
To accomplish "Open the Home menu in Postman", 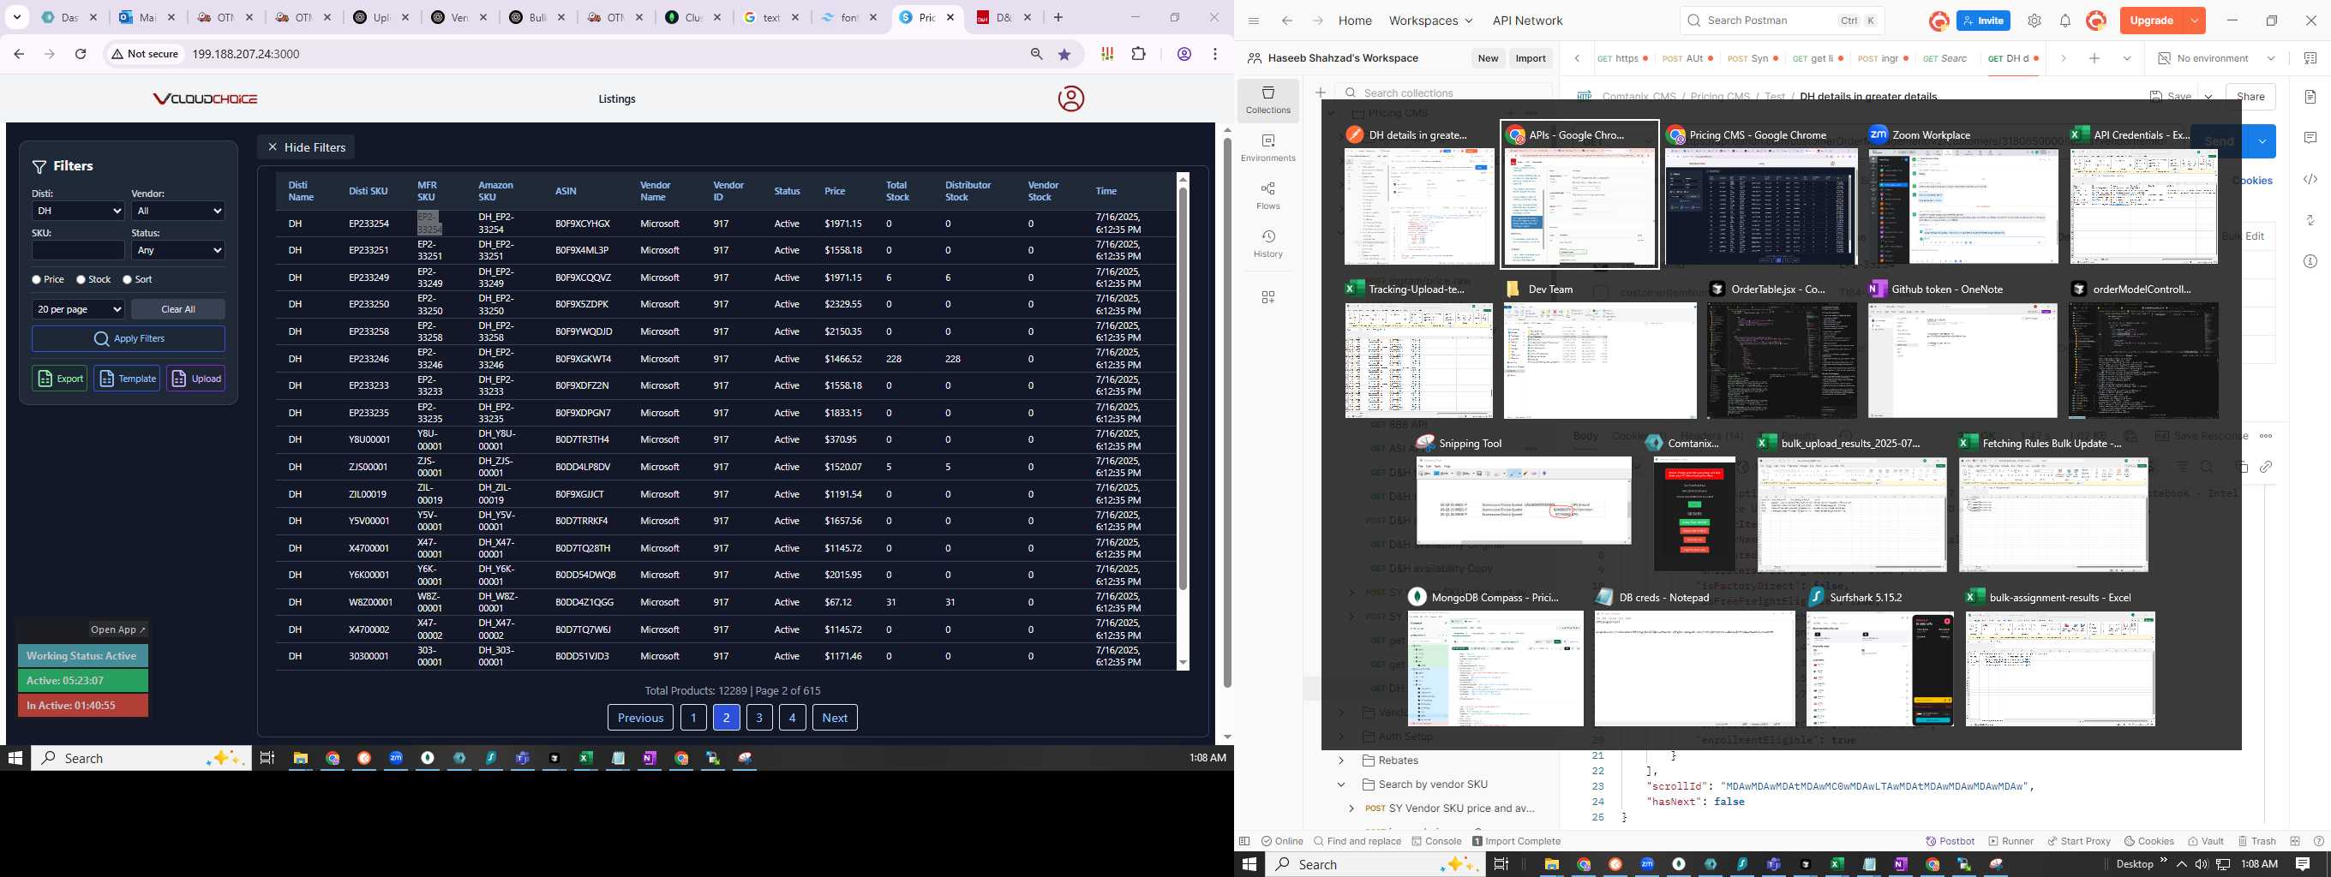I will pyautogui.click(x=1355, y=21).
